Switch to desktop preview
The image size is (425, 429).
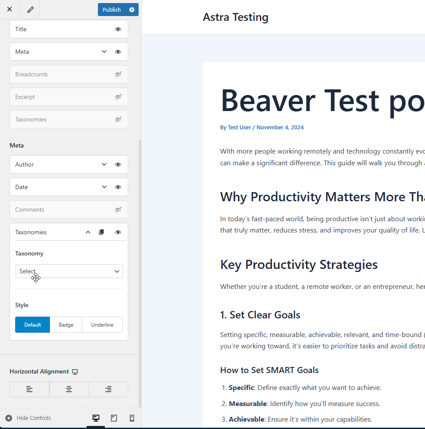[96, 418]
